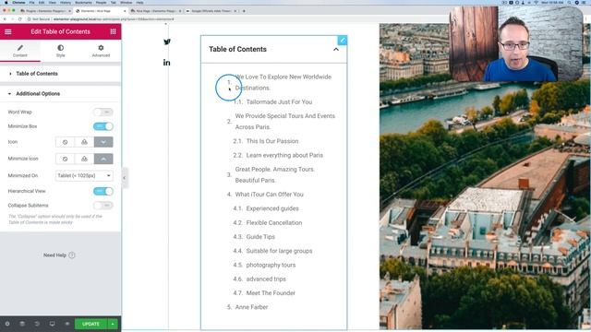This screenshot has width=591, height=332.
Task: Choose chevron-up icon library for Minimize Icon
Action: point(103,159)
